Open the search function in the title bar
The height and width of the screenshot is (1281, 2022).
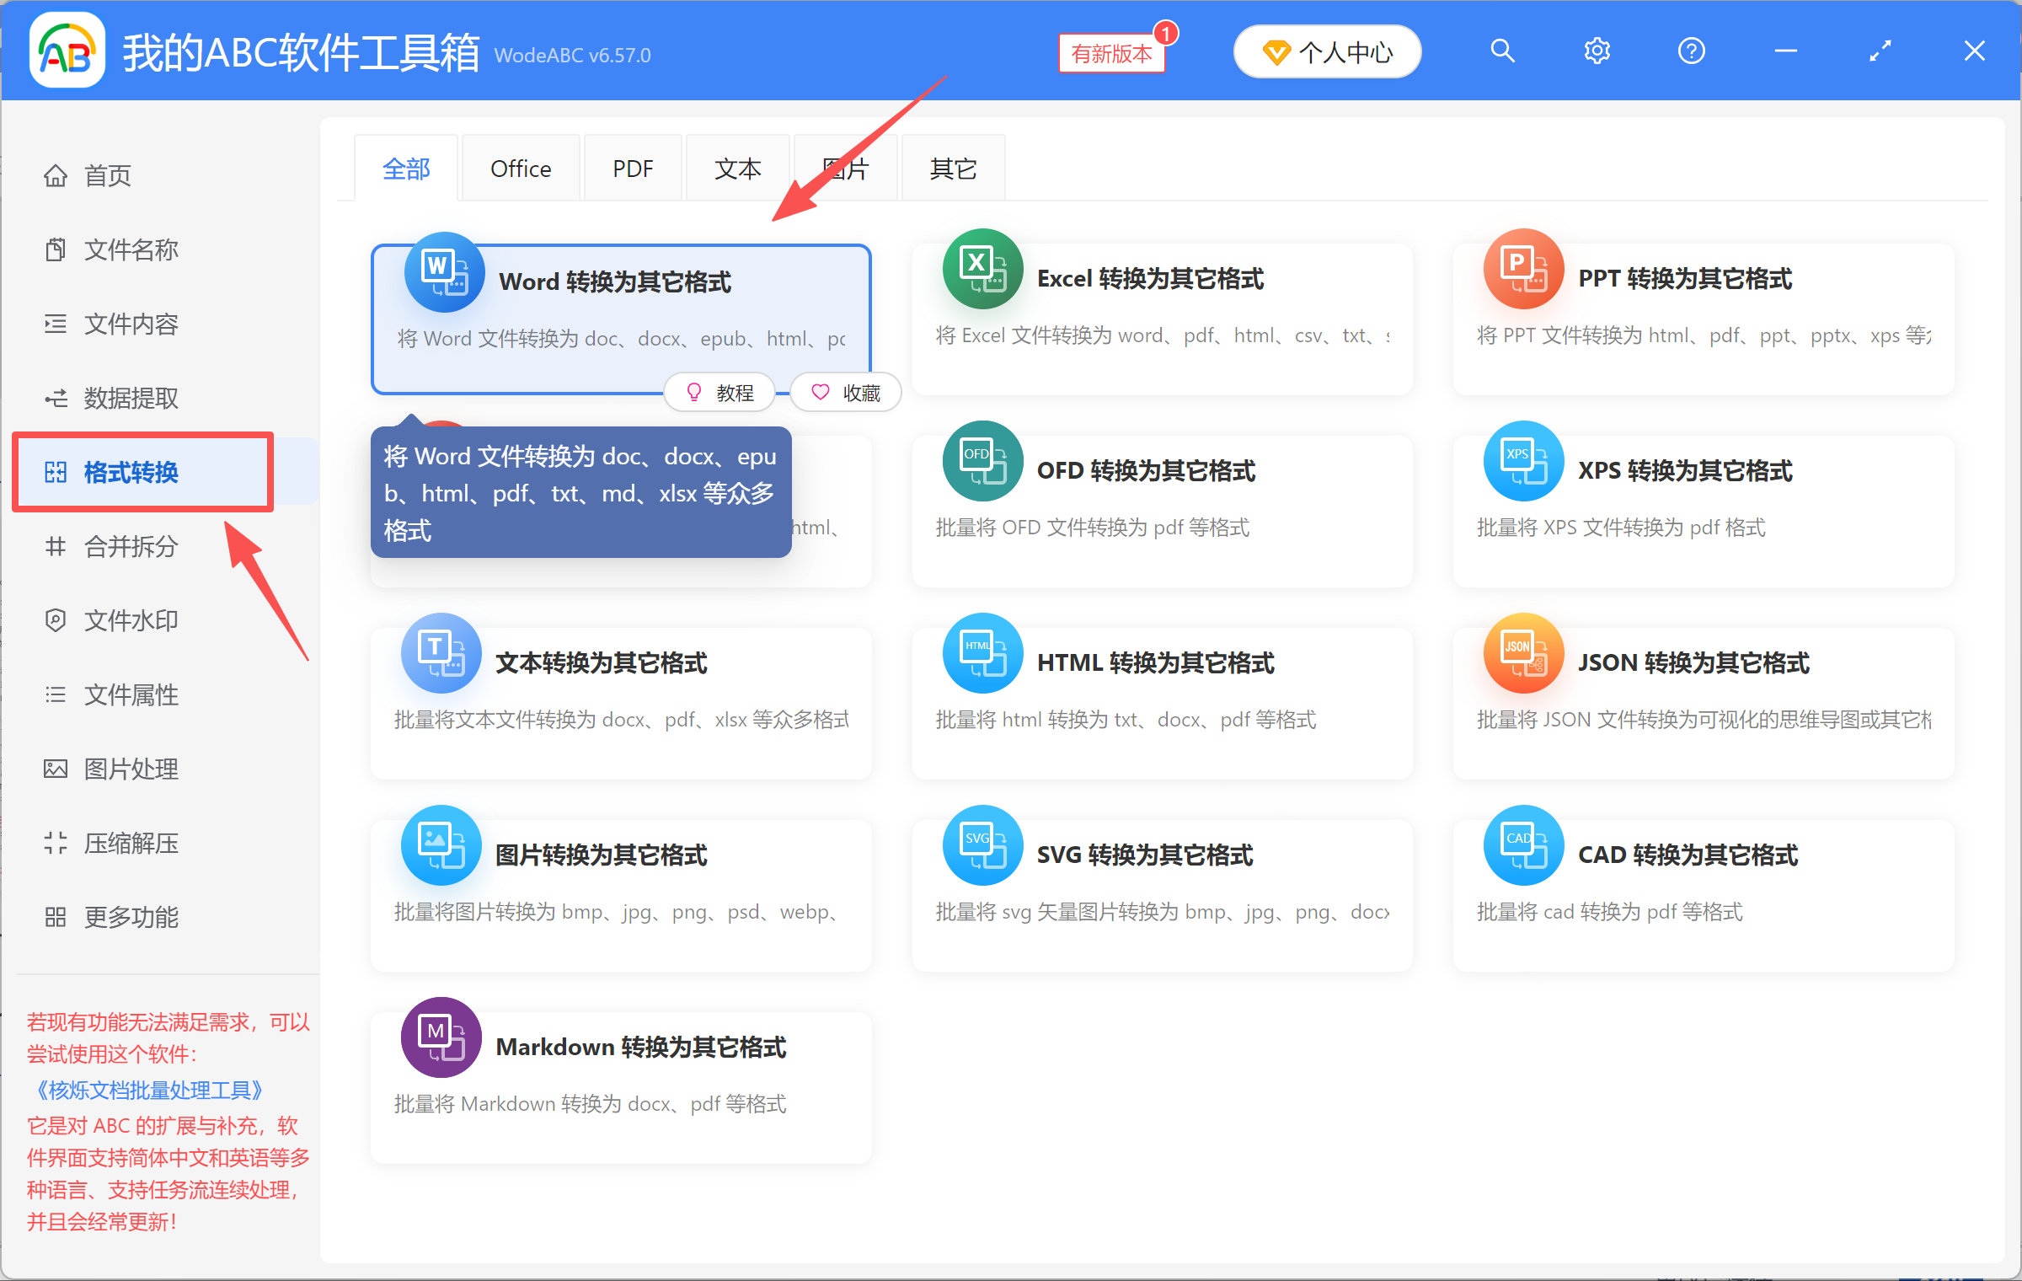(x=1502, y=51)
